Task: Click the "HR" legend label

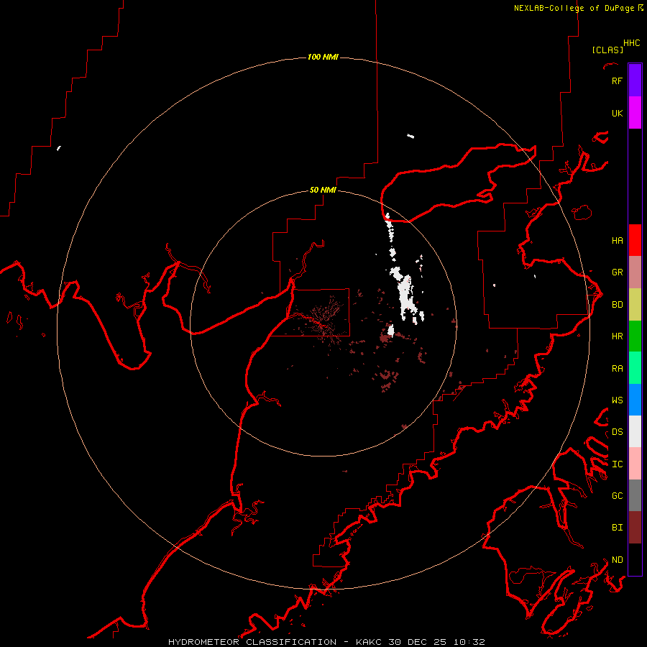Action: click(617, 336)
